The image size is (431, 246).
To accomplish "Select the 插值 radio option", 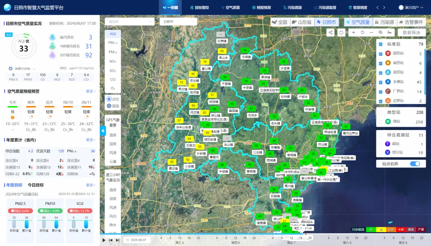I will (x=109, y=106).
